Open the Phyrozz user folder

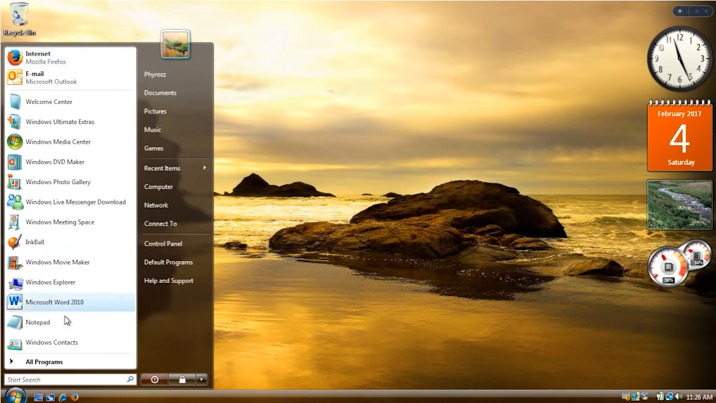coord(154,74)
